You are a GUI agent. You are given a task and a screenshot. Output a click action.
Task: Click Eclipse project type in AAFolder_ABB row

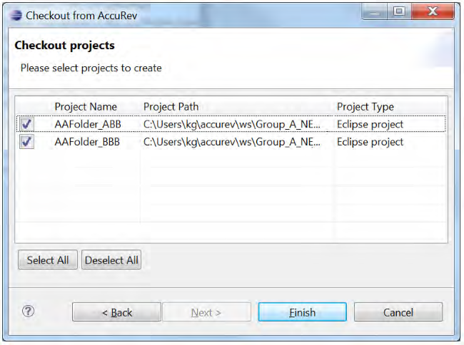[370, 124]
